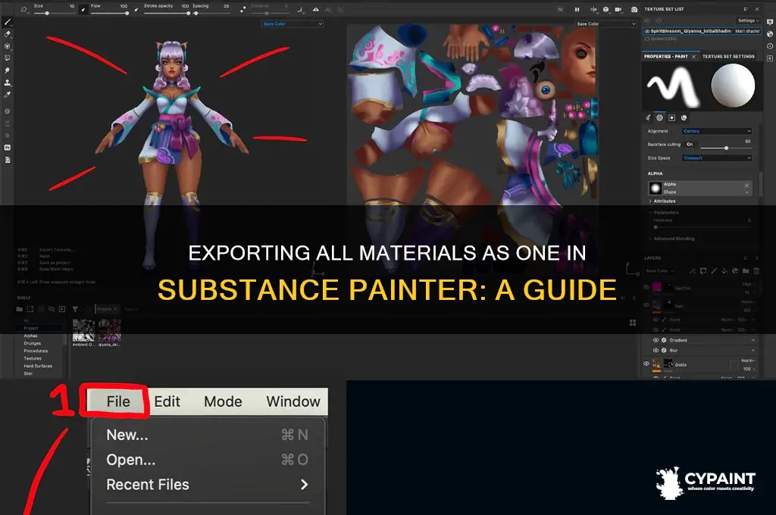The width and height of the screenshot is (776, 515).
Task: Select the Textures shelf category
Action: click(x=33, y=358)
